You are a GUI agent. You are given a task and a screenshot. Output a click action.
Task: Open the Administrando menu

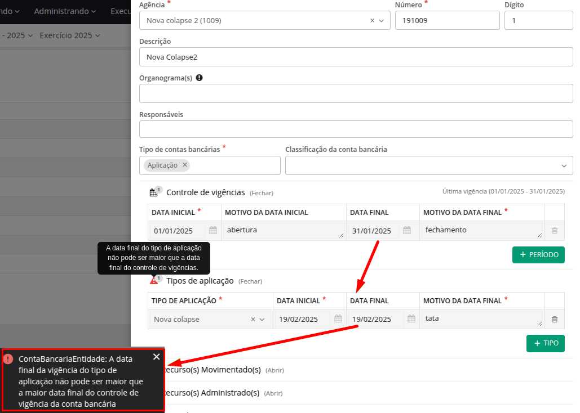(x=65, y=11)
